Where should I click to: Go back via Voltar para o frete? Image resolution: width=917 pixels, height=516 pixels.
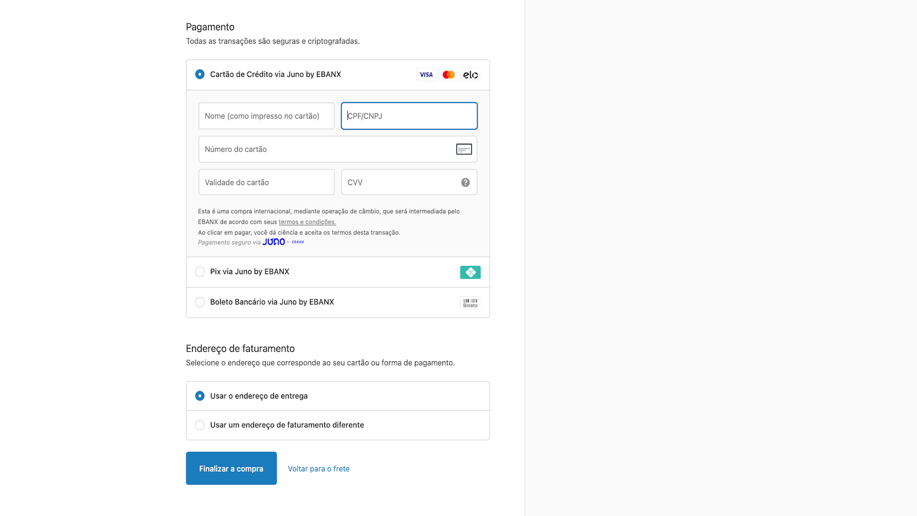tap(319, 469)
